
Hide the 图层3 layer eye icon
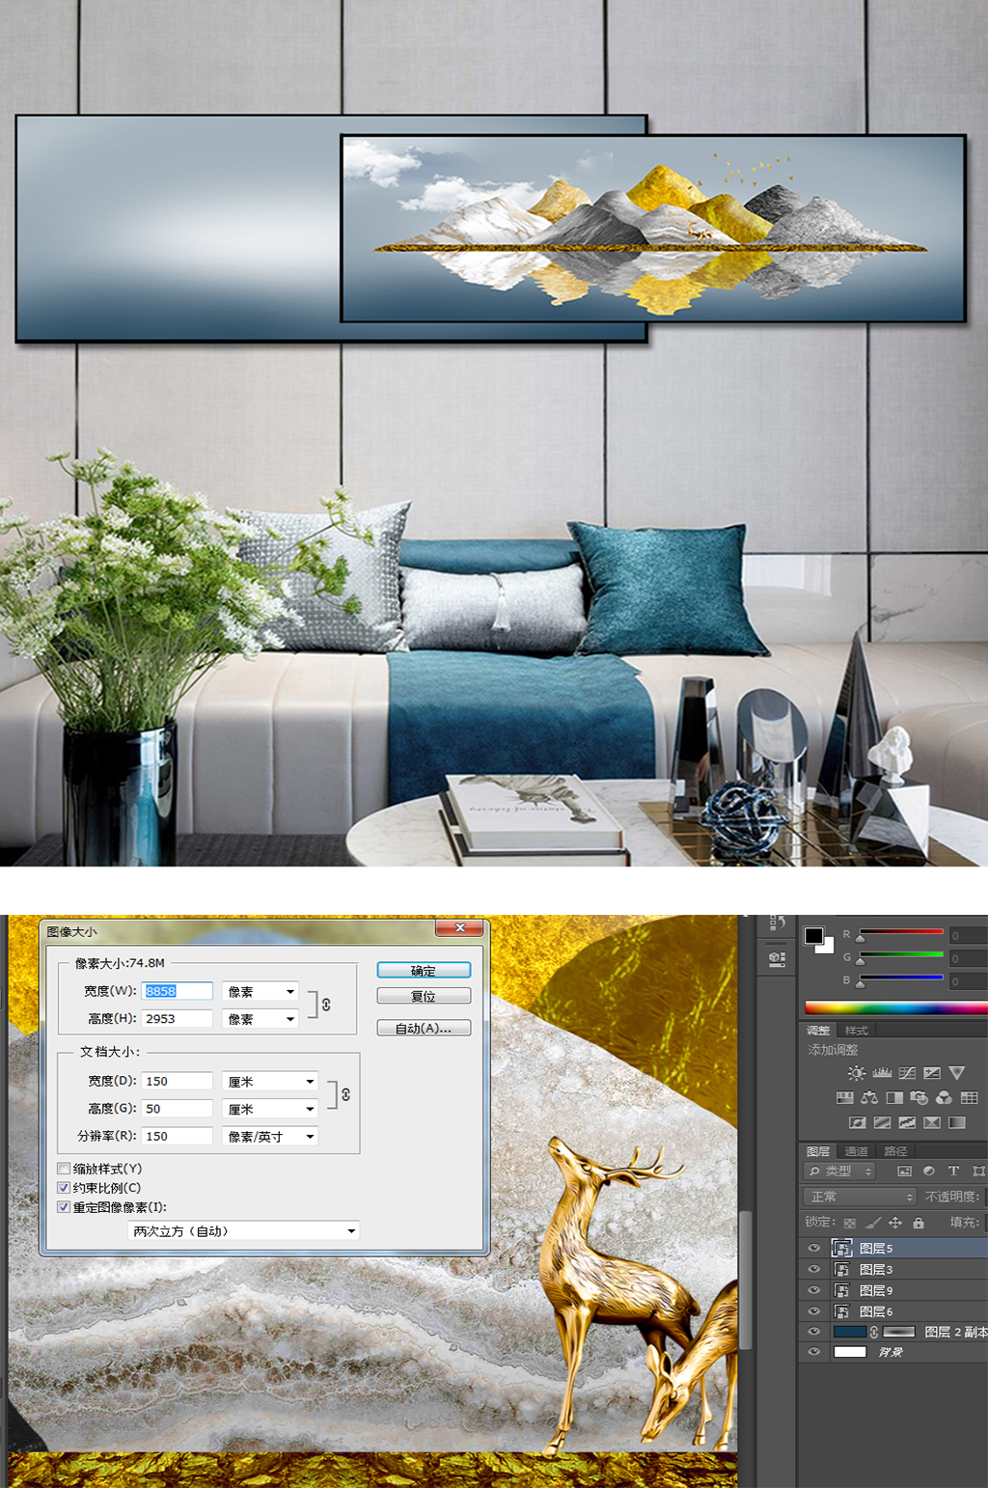pos(813,1269)
